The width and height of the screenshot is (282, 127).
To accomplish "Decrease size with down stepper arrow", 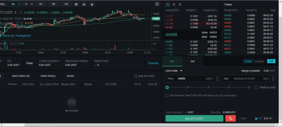I will [273, 80].
